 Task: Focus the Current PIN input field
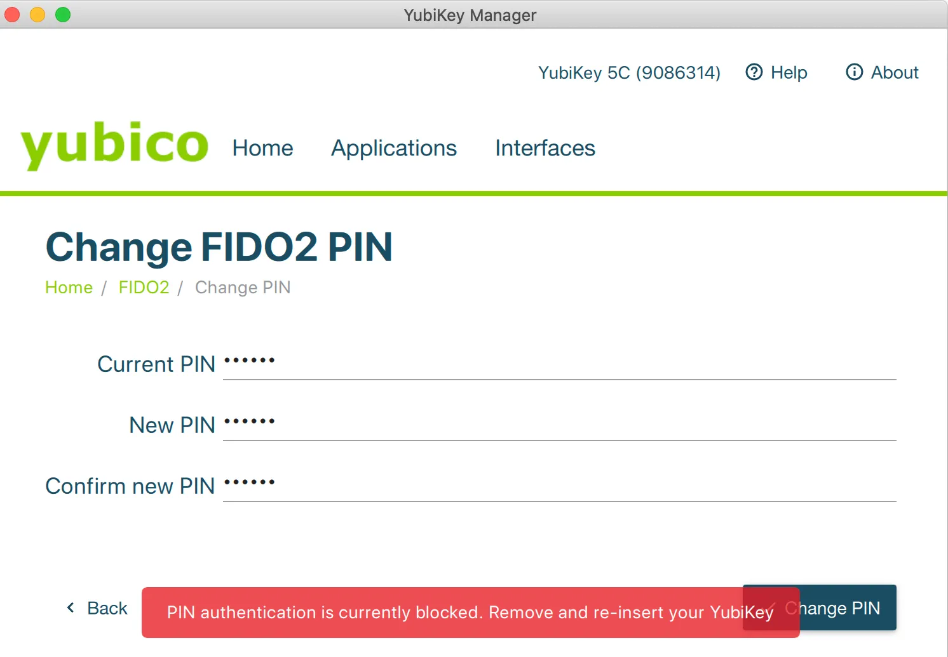point(559,363)
